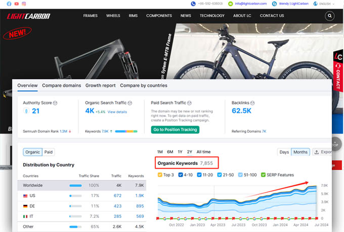Click the info@lightcarbon.com email link
The image size is (344, 232).
pos(251,4)
